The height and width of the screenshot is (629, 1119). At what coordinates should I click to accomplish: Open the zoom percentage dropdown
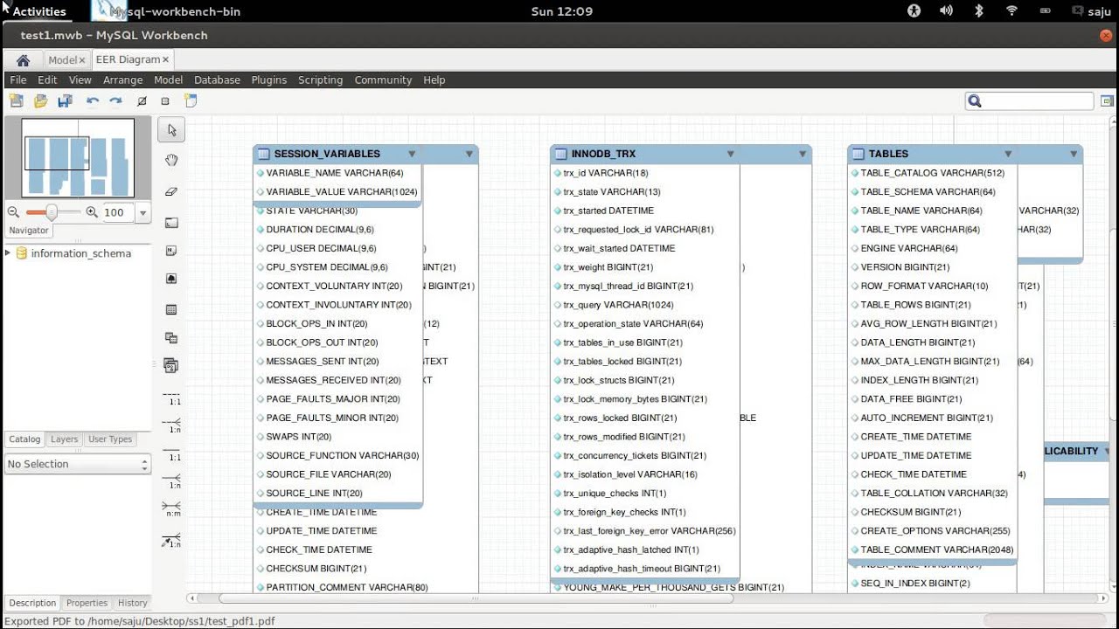(142, 212)
